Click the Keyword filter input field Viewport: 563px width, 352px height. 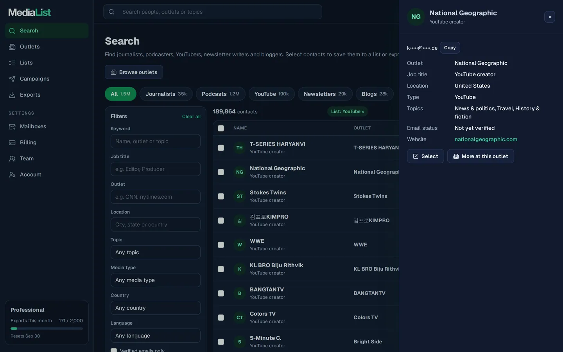tap(156, 141)
